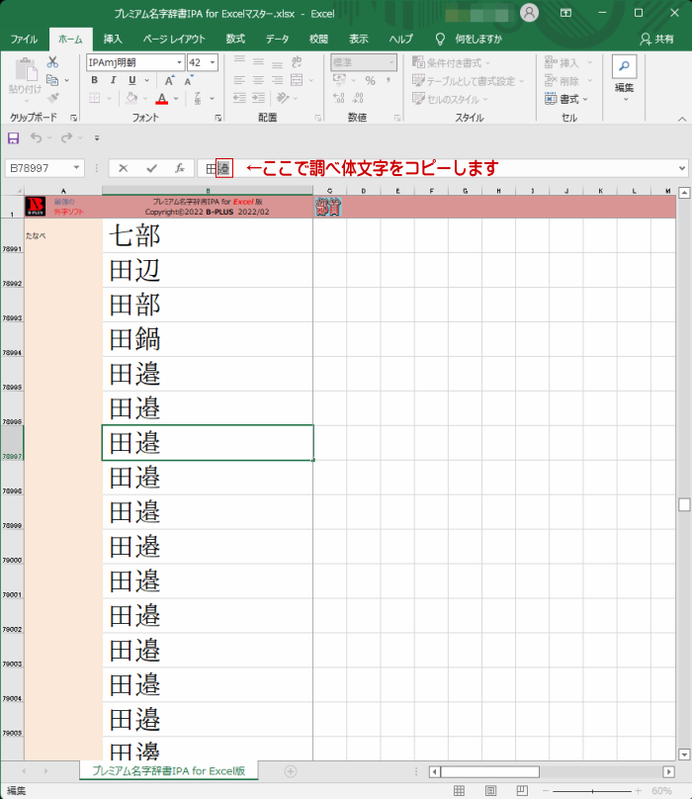The width and height of the screenshot is (692, 799).
Task: Open the 書式 format button in cells group
Action: tap(566, 99)
